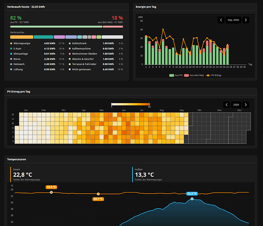Click the Verbrauch heute card title

(x=26, y=7)
